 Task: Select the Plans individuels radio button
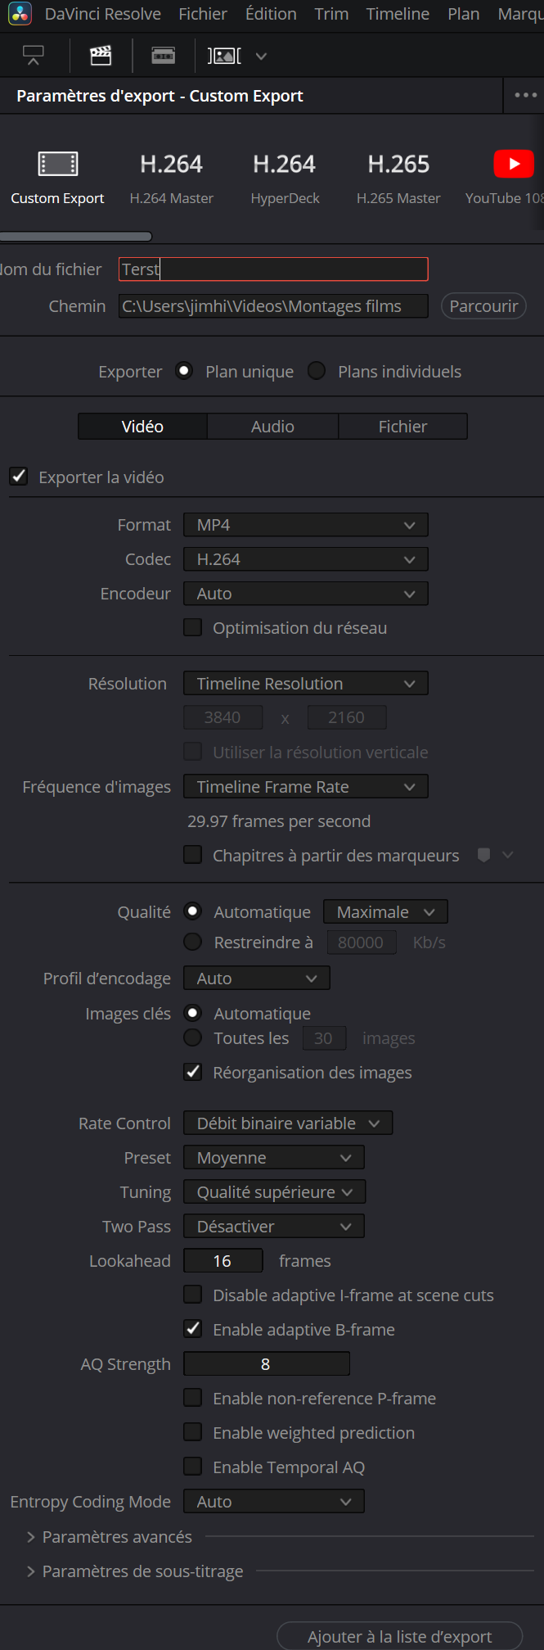[x=317, y=371]
